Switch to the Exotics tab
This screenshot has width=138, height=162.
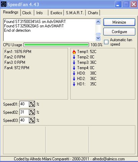[x=56, y=13]
